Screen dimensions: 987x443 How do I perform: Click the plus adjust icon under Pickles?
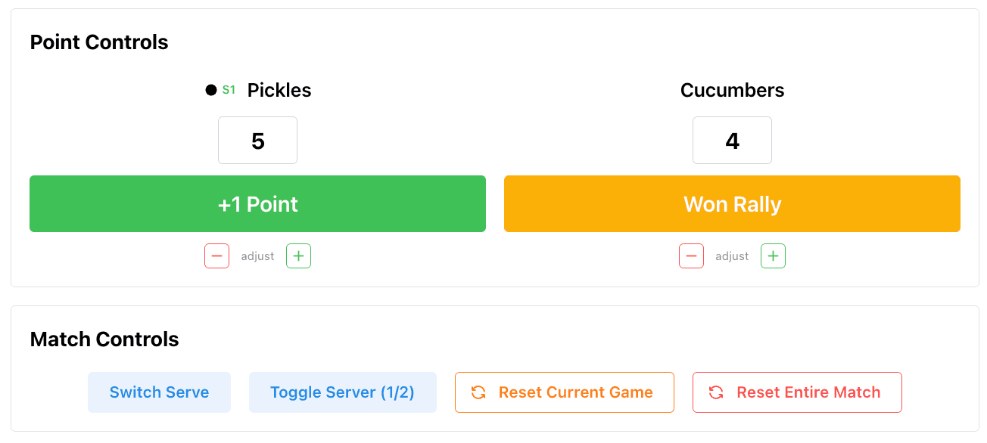(x=298, y=256)
